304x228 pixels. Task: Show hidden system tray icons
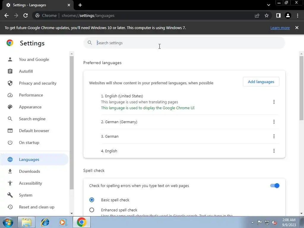(252, 222)
